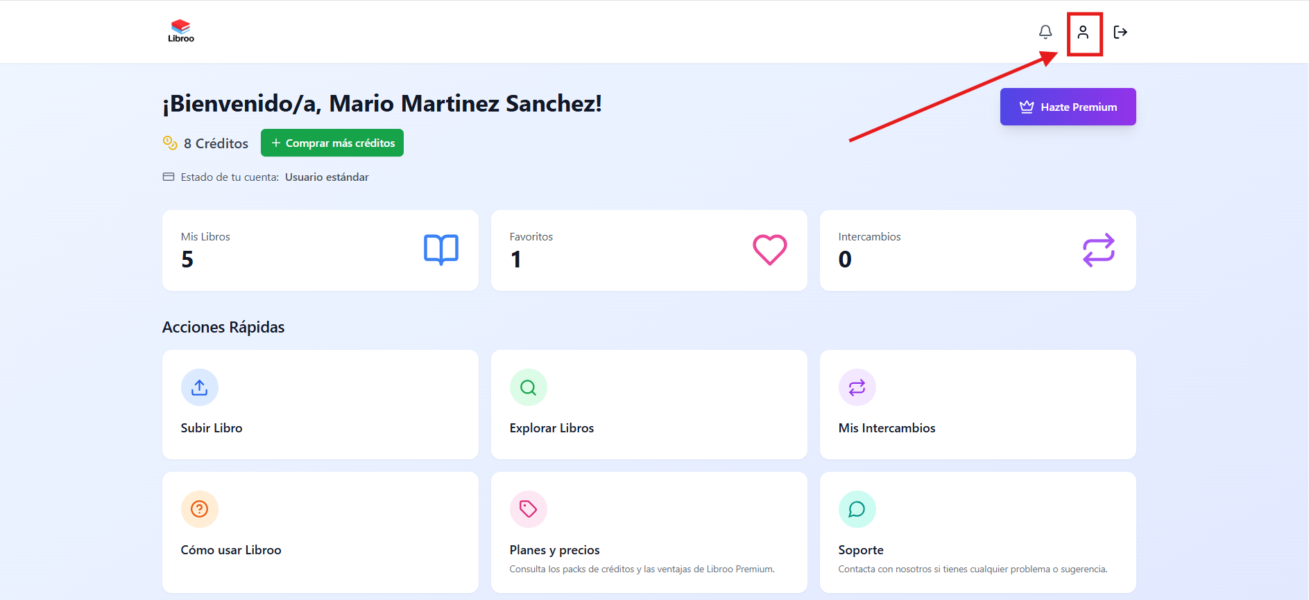Click the Favoritos heart icon
The image size is (1309, 600).
(770, 250)
